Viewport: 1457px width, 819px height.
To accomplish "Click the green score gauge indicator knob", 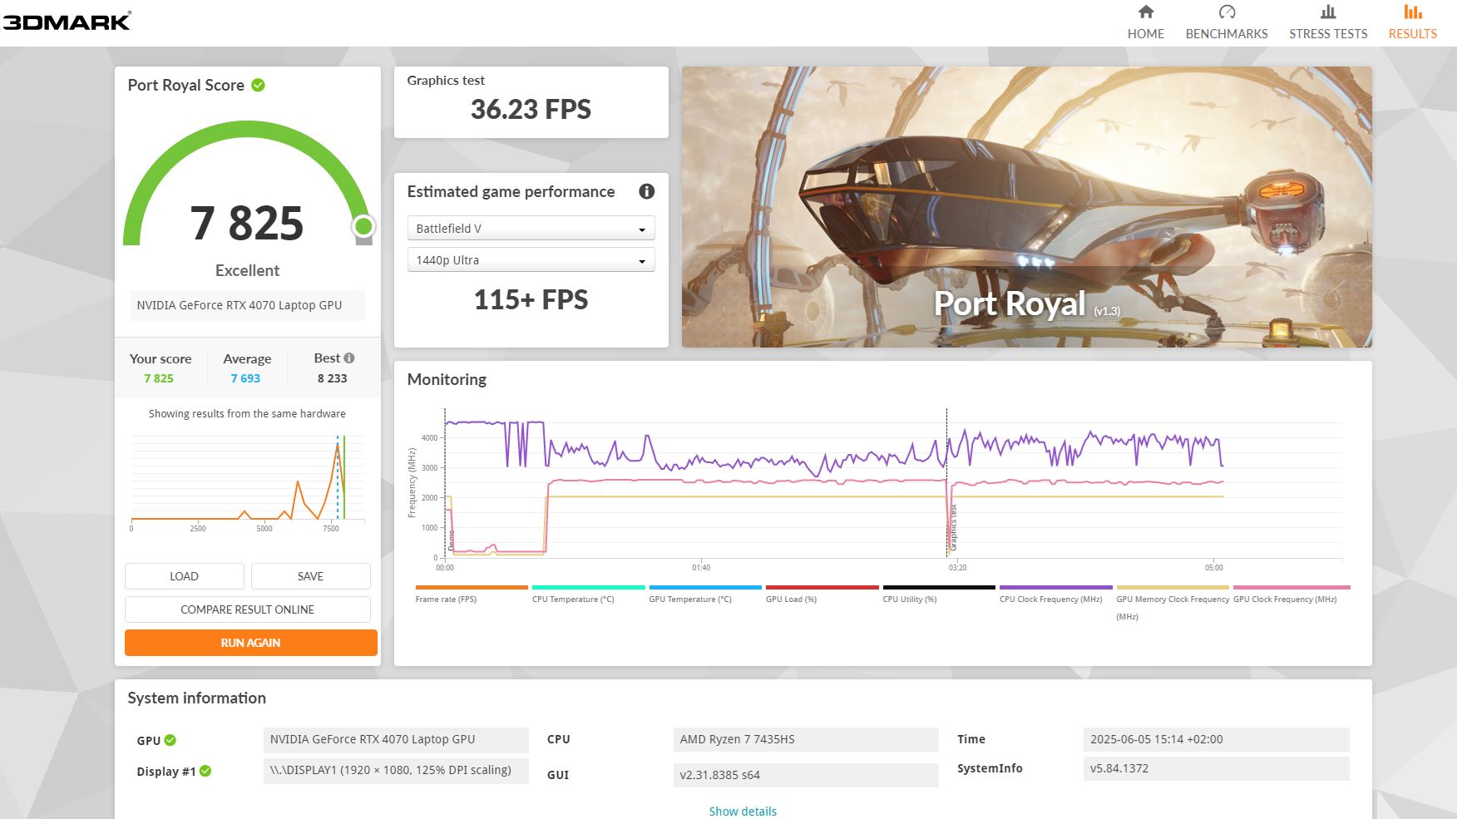I will 363,226.
